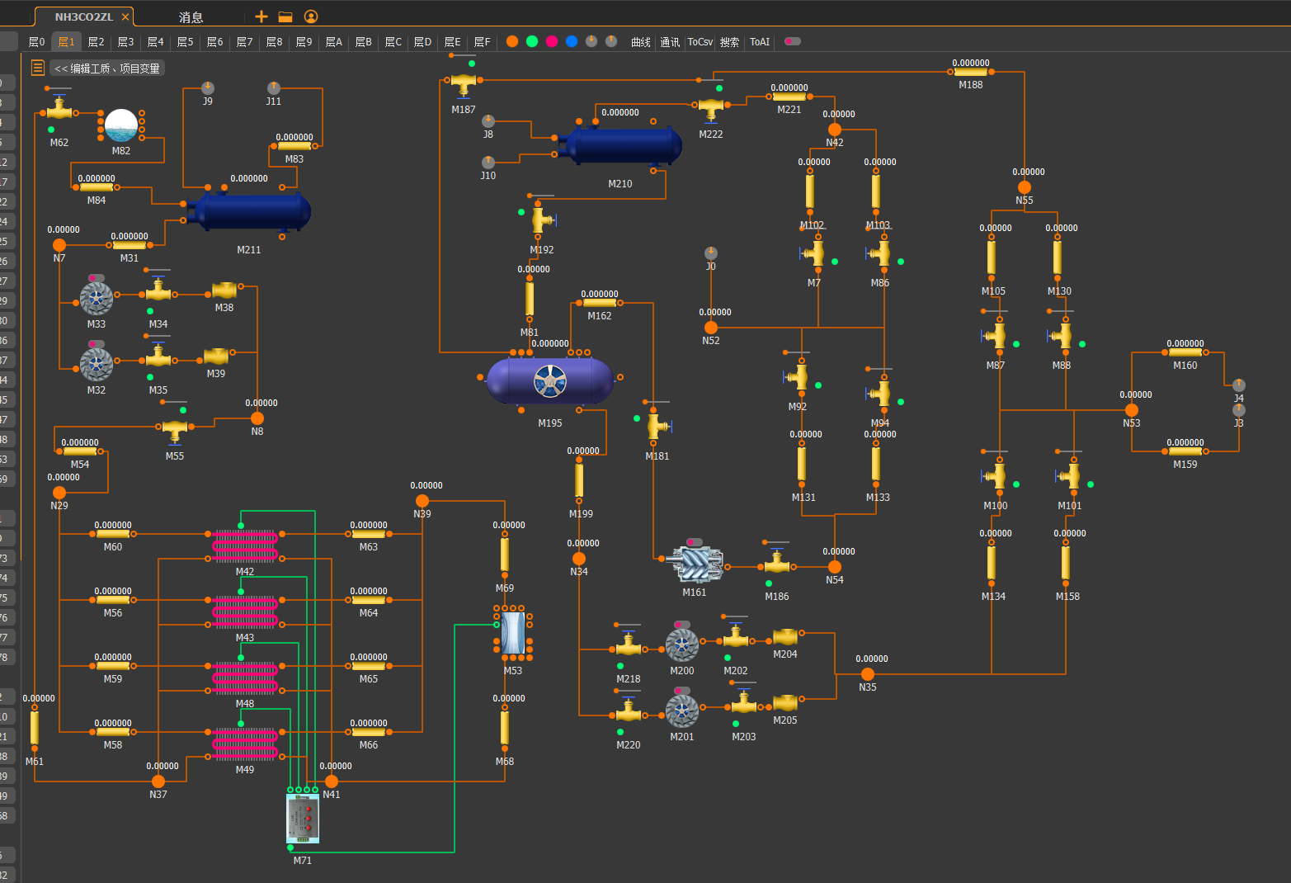
Task: Toggle the switch above pump M33
Action: click(x=97, y=278)
